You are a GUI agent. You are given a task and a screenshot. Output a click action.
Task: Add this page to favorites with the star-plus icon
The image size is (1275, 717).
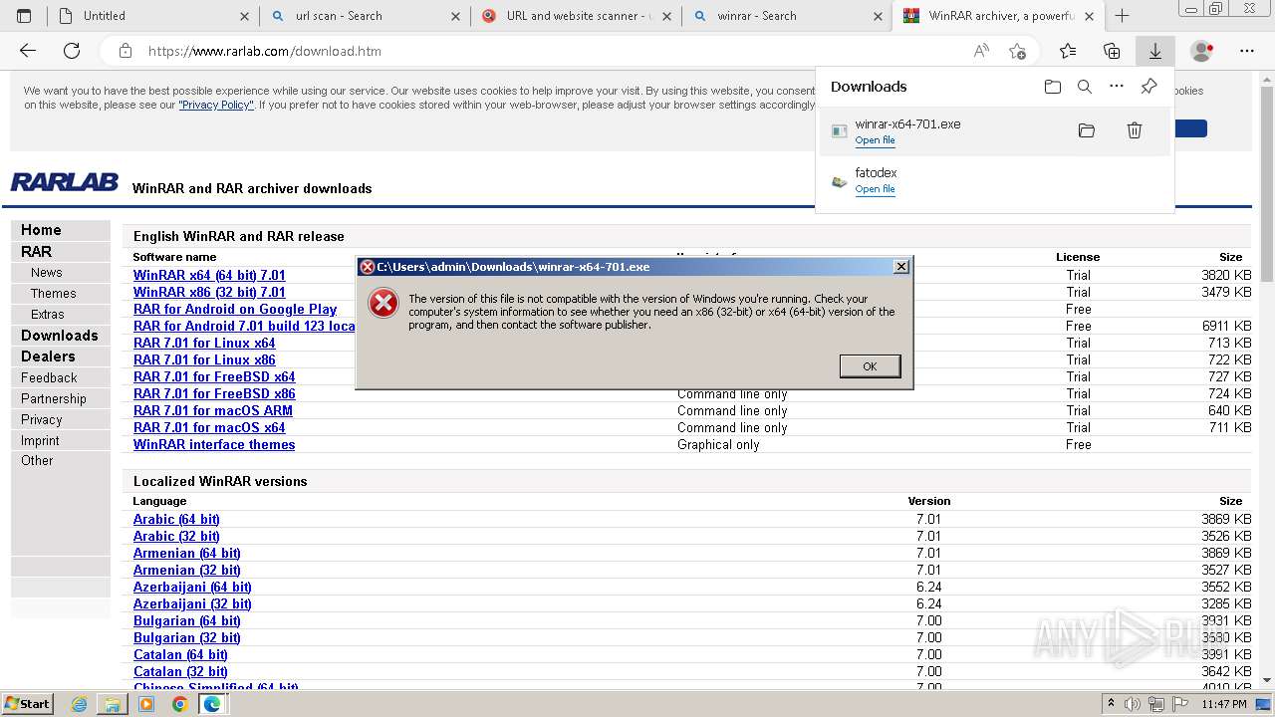click(x=1017, y=51)
